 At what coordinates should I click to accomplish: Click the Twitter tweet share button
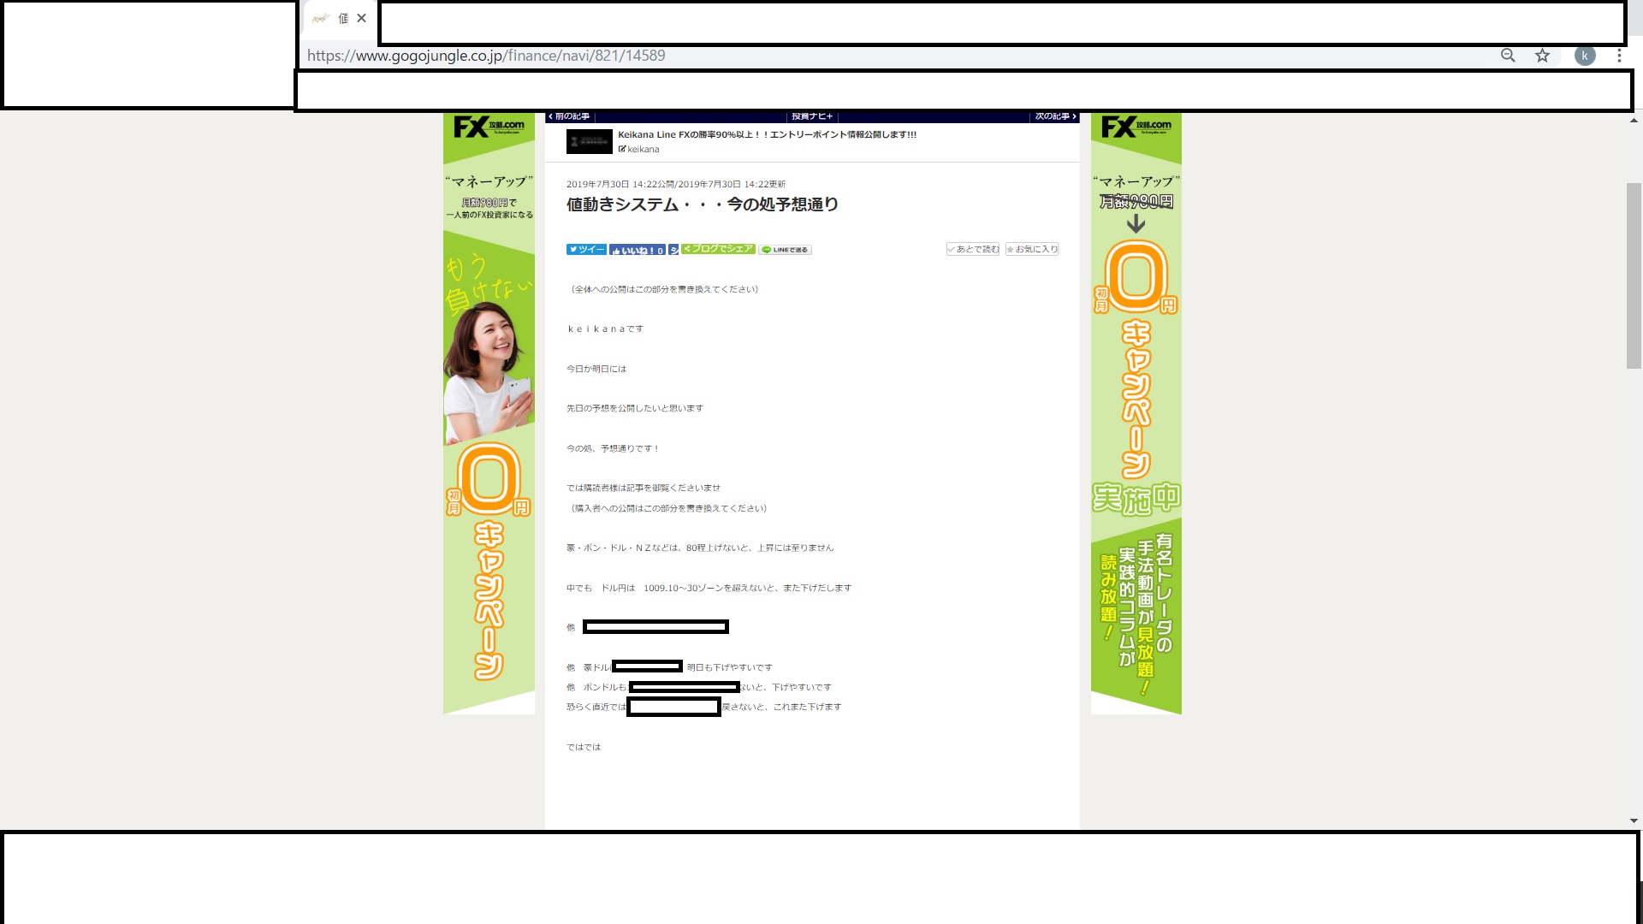pos(586,250)
